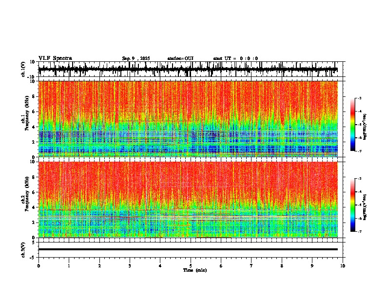Click time axis tick label "8"
Screen dimensions: 386x298
coord(282,266)
